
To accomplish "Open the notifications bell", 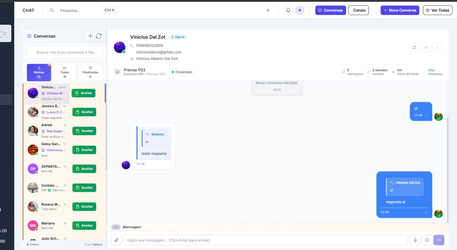I will (288, 10).
